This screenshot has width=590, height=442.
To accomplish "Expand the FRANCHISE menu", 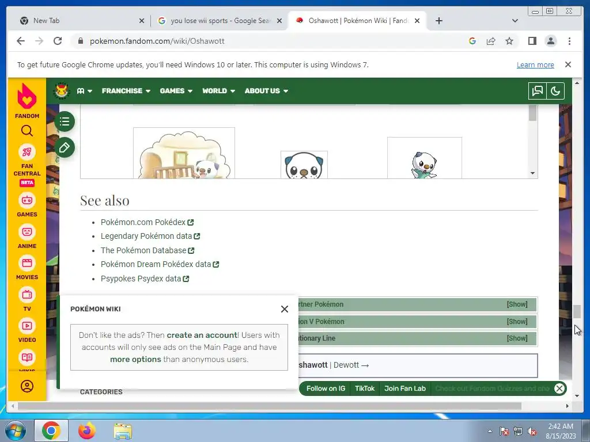I will (x=126, y=91).
